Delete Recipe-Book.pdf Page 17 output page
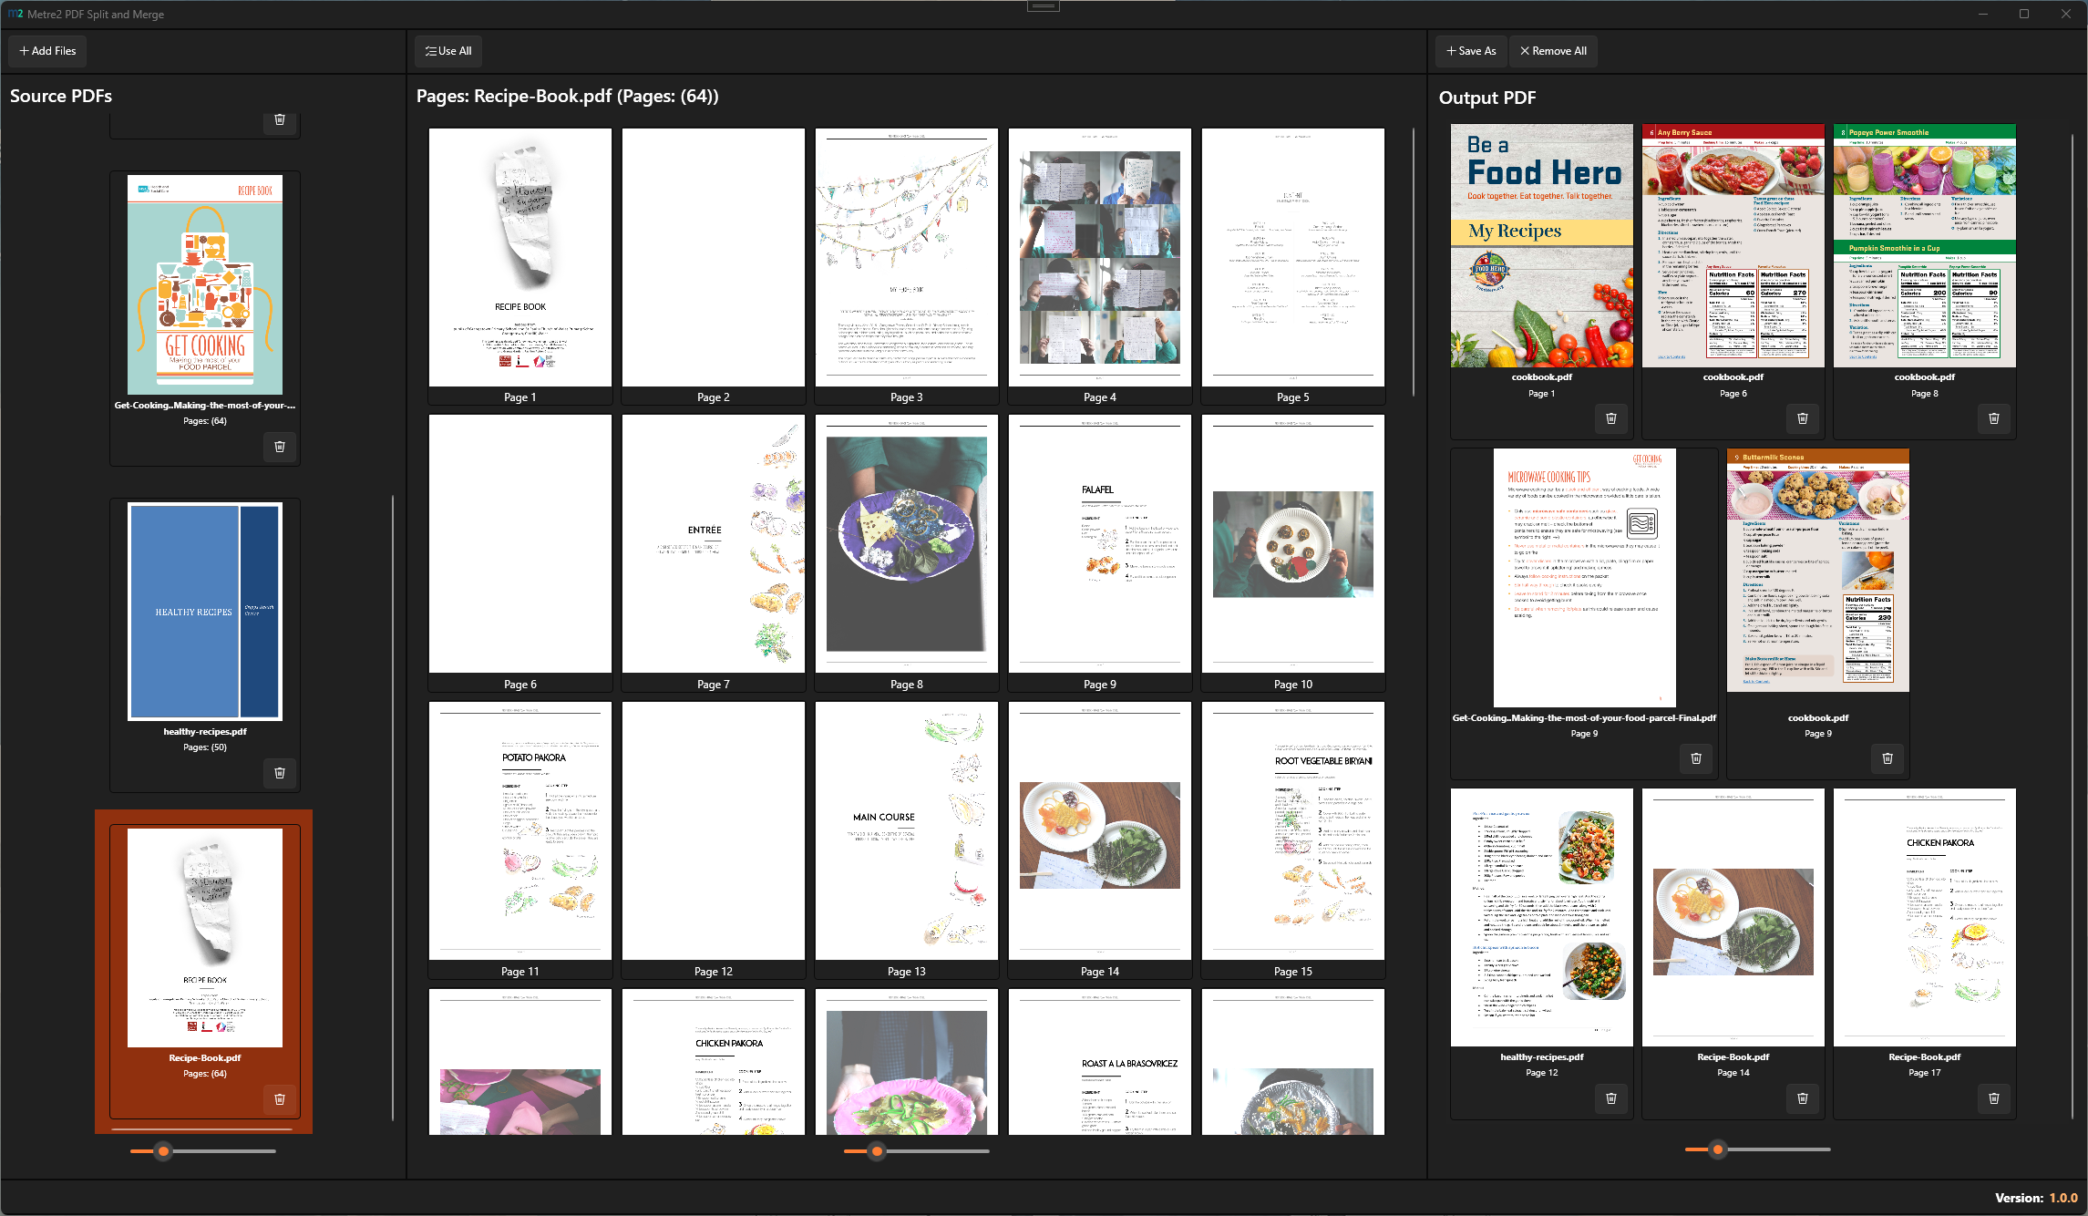Screen dimensions: 2088x1216 (x=1993, y=1098)
